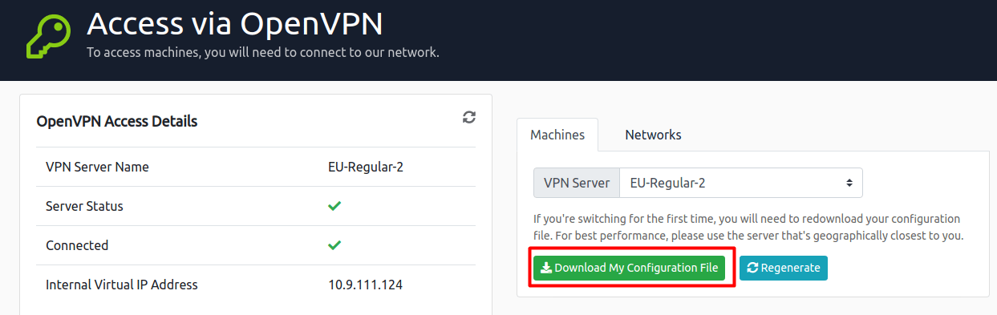Click the 'OpenVPN Access Details' title

click(117, 122)
